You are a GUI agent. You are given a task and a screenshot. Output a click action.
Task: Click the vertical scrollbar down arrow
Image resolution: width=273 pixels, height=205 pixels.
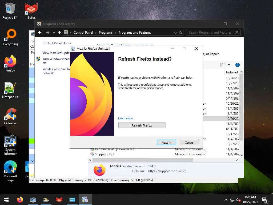pyautogui.click(x=241, y=155)
